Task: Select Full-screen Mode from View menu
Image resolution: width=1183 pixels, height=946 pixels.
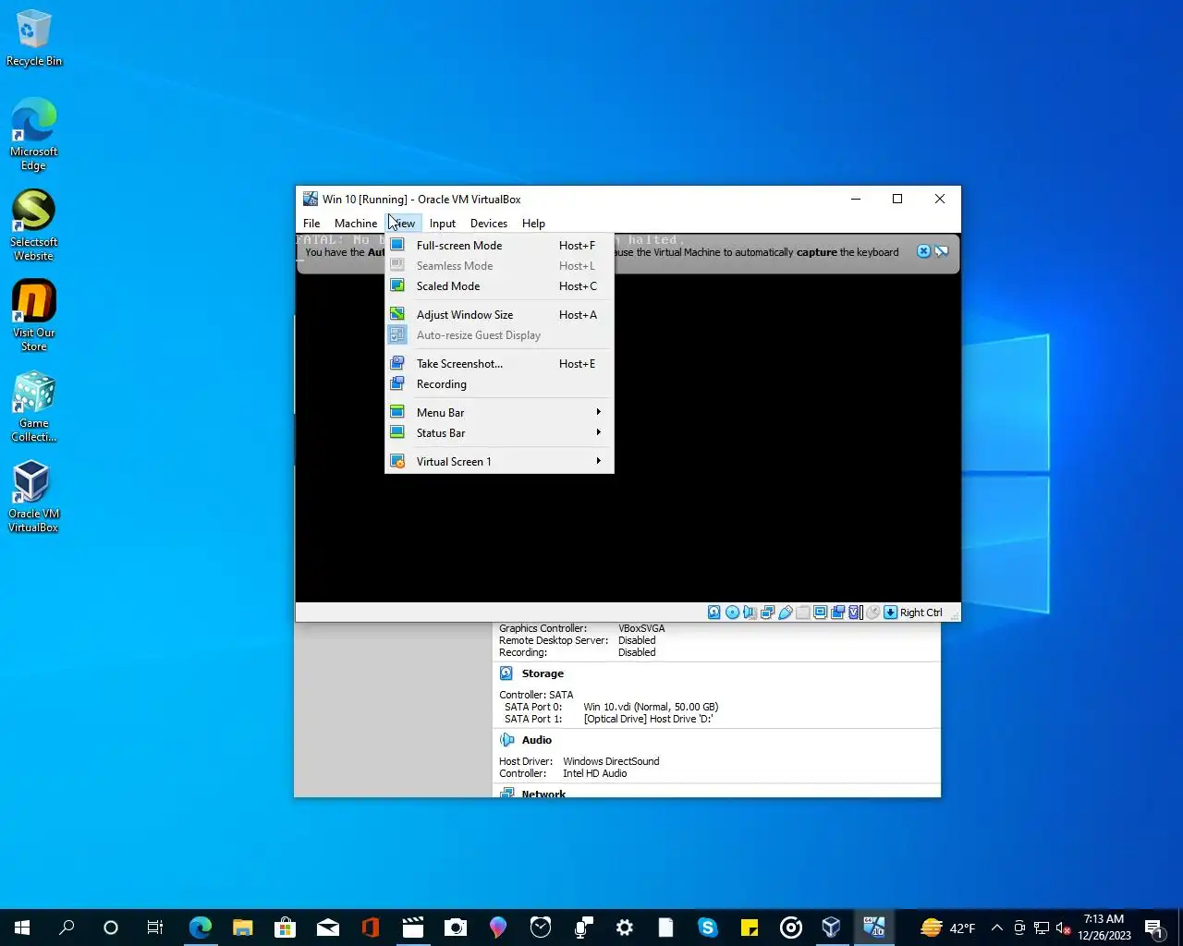Action: click(499, 246)
